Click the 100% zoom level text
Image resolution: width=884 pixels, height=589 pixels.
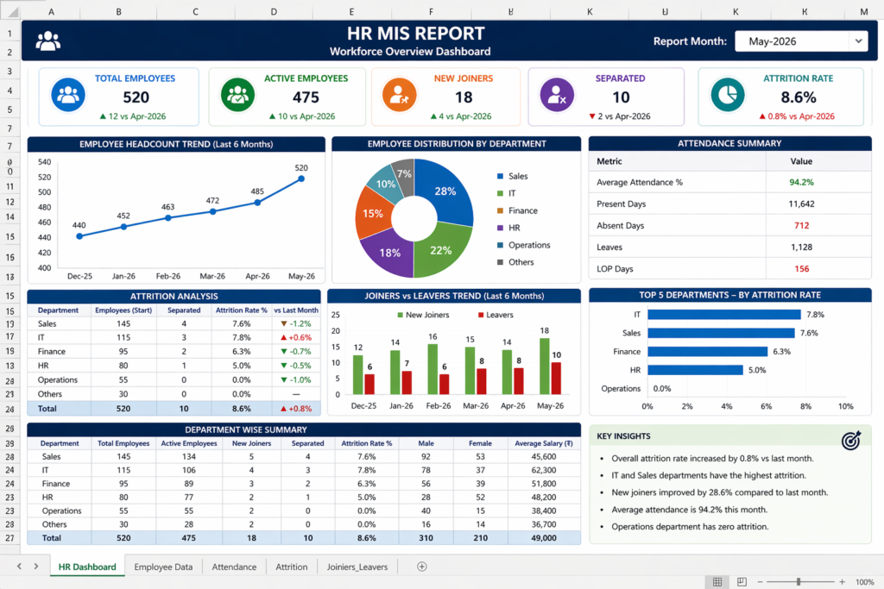(x=865, y=582)
